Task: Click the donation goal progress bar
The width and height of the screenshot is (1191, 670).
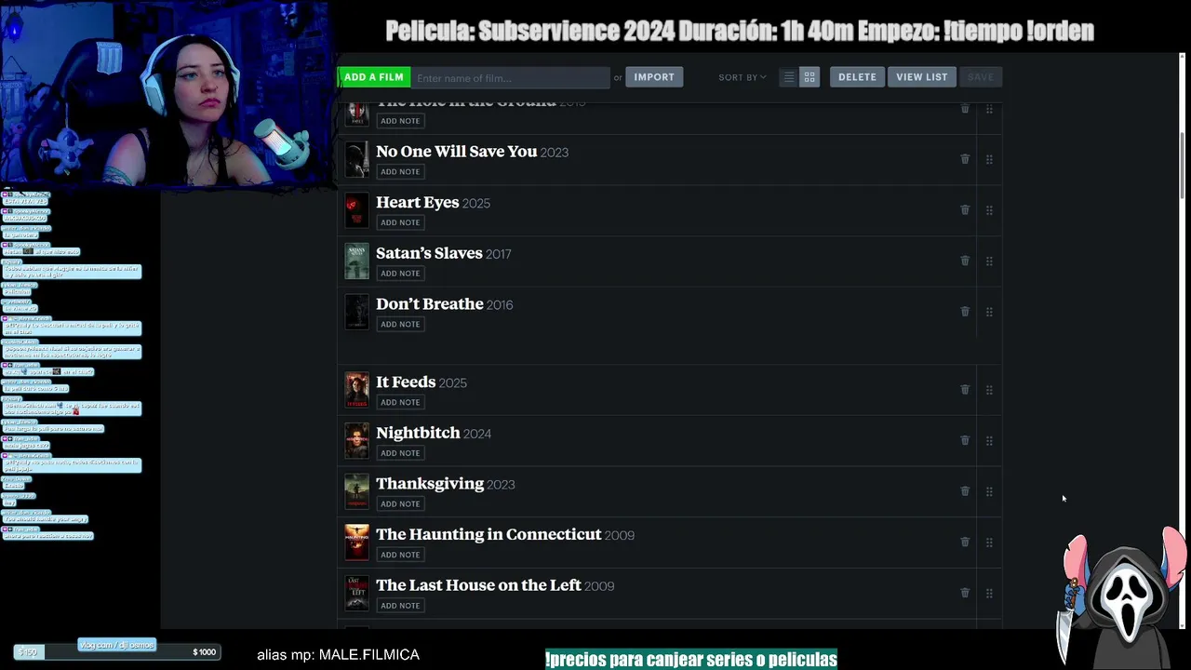Action: [117, 651]
